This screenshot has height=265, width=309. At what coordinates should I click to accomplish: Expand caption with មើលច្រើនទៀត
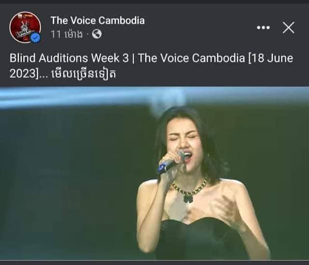[84, 74]
